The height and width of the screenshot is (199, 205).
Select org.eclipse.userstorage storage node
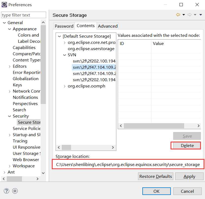91,49
